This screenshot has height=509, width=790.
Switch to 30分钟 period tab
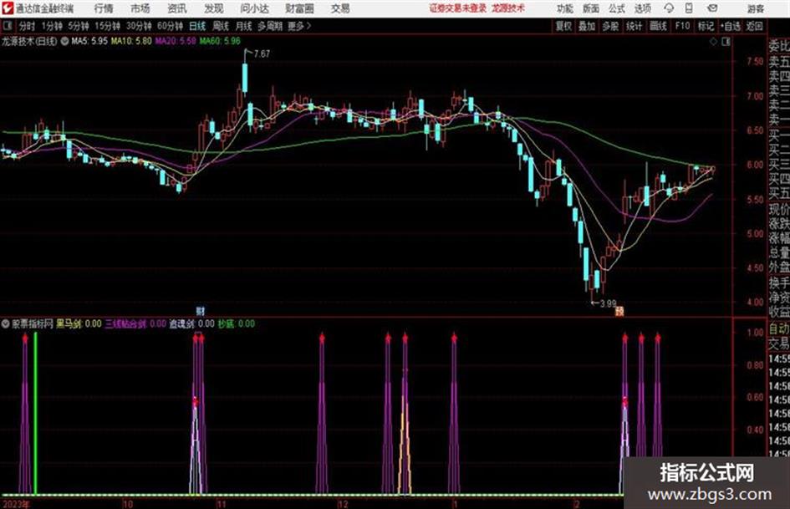tap(139, 26)
